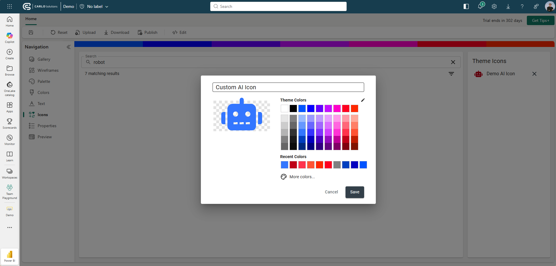Screen dimensions: 556x266
Task: Open the theme color edit pencil
Action: pyautogui.click(x=363, y=100)
